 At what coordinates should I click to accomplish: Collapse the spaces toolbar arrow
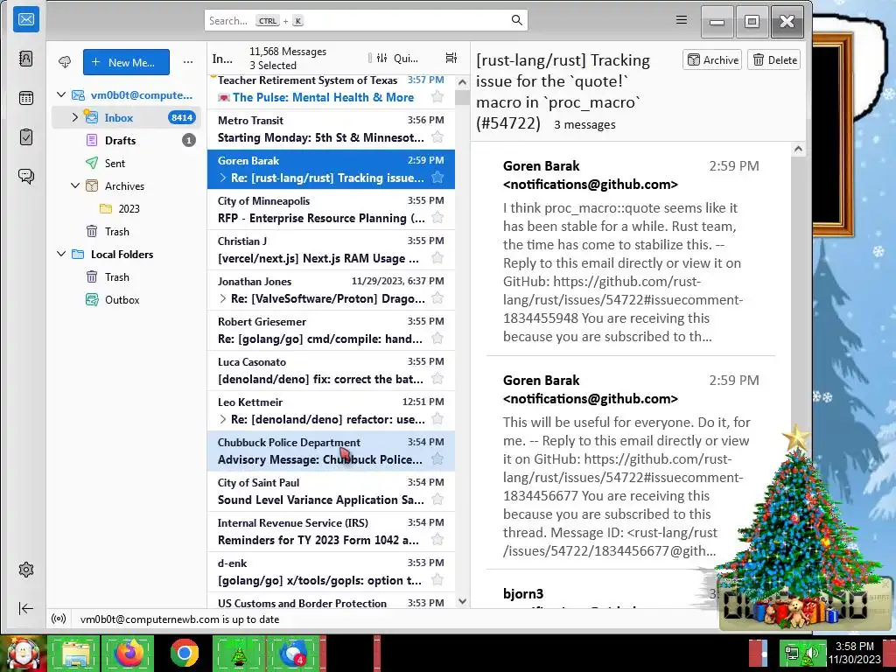[25, 609]
